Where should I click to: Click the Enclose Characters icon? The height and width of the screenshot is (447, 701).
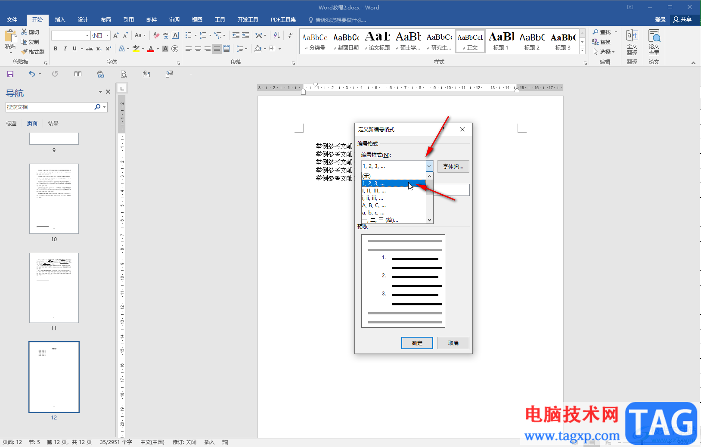175,49
